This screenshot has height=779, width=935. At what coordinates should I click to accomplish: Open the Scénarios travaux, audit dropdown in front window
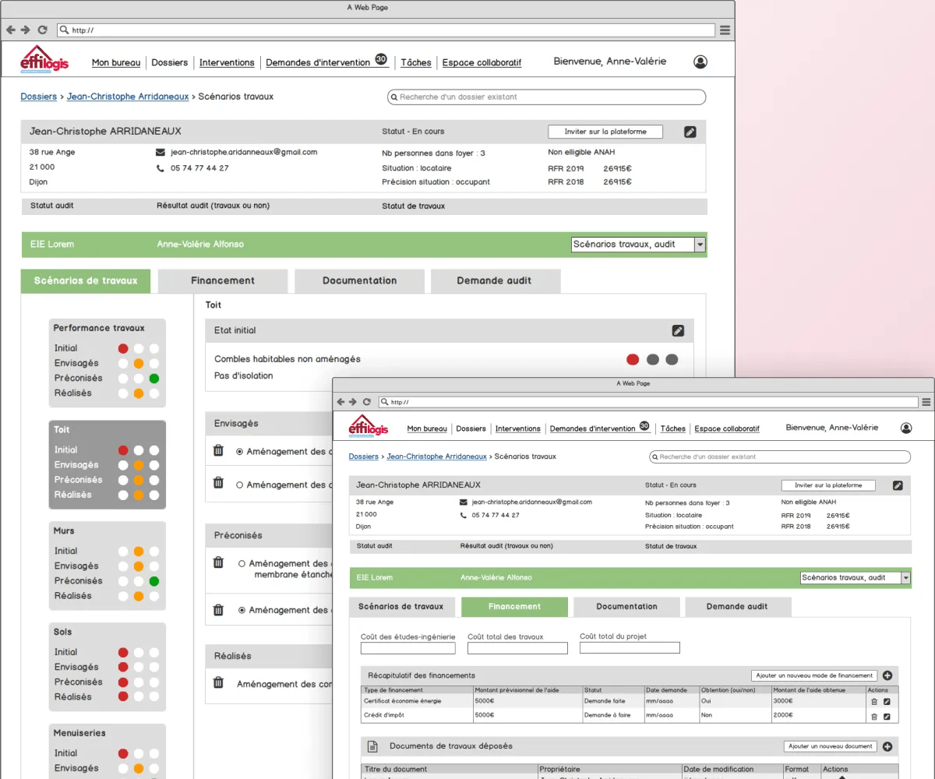(856, 578)
